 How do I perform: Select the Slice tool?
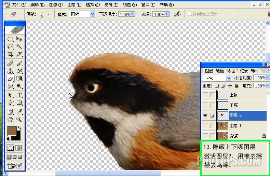point(19,54)
